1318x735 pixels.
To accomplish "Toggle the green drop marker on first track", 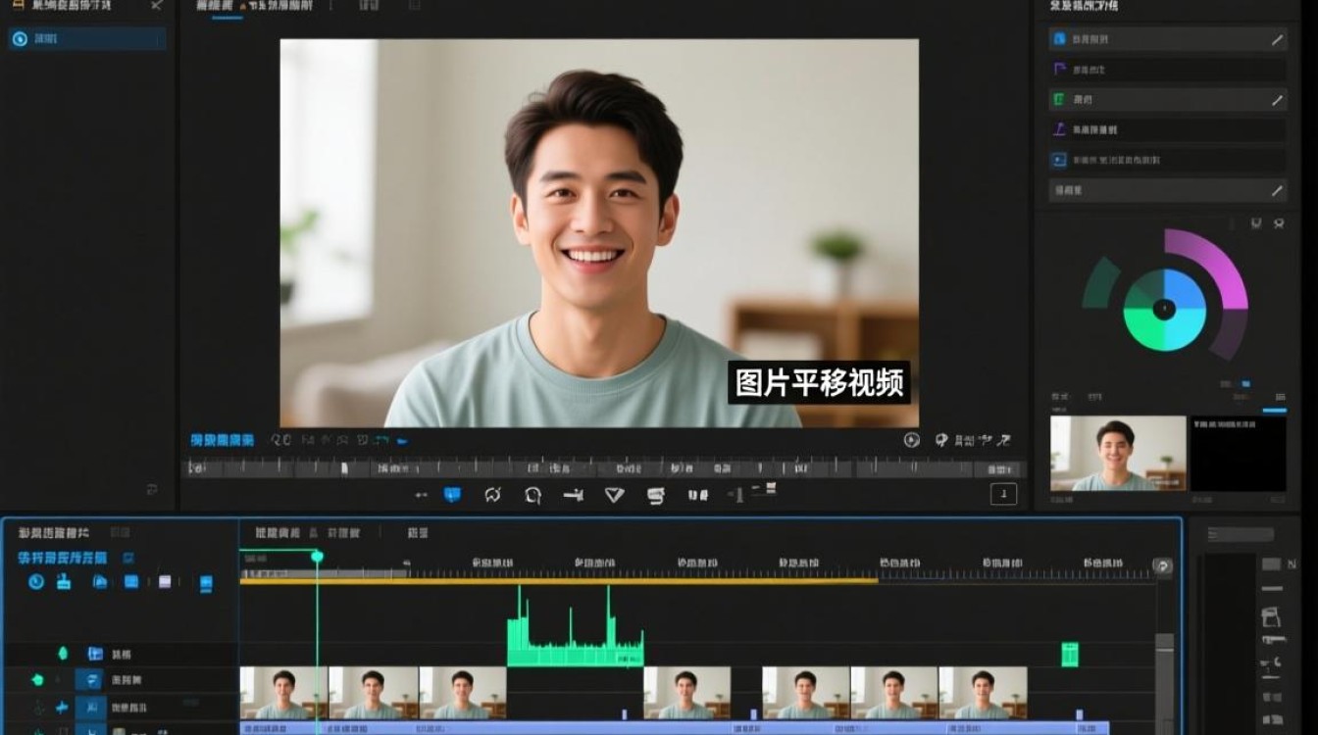I will [x=64, y=653].
